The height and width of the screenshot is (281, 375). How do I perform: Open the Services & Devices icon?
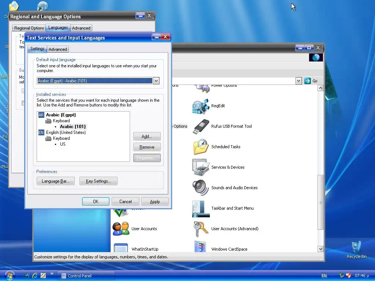(x=201, y=167)
